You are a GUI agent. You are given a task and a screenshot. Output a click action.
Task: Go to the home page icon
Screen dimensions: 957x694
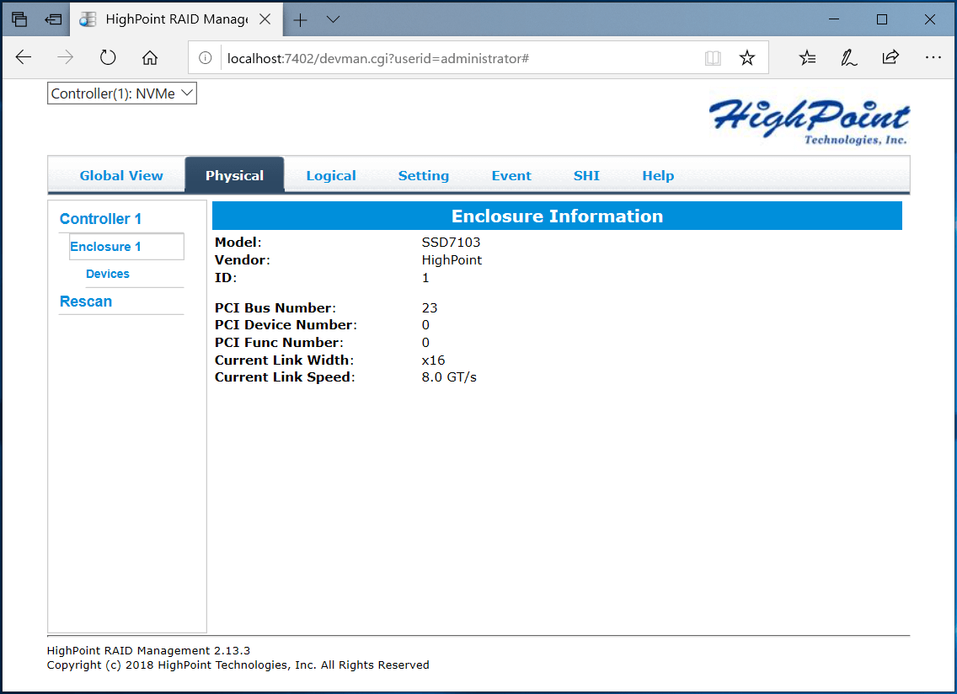click(150, 57)
